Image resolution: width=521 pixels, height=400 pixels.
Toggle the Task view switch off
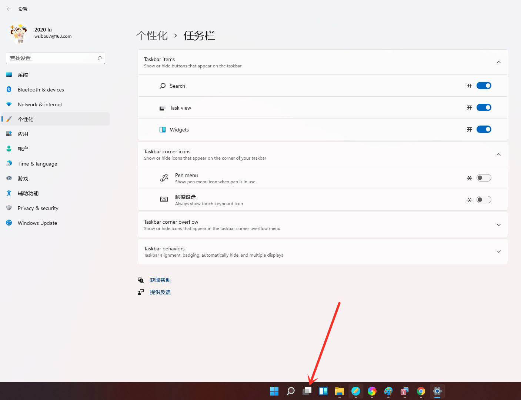484,107
